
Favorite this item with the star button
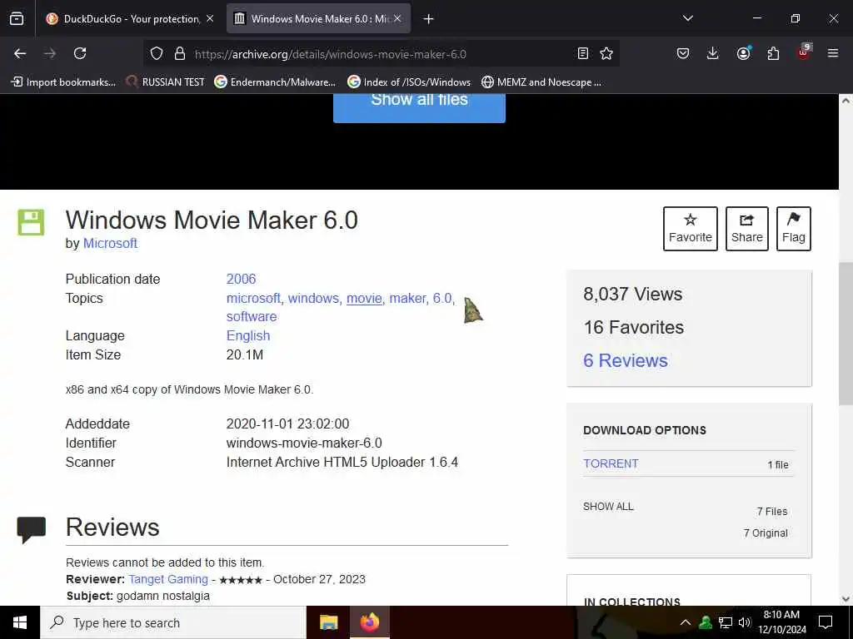pos(691,229)
